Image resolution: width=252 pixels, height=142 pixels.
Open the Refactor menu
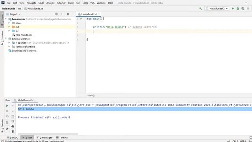(x=61, y=3)
